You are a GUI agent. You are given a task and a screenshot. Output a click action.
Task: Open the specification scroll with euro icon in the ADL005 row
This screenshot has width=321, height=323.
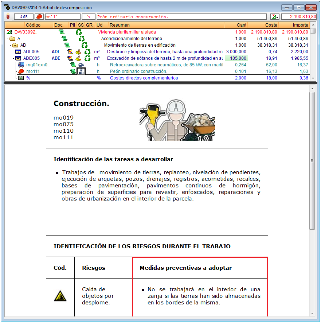tap(70, 52)
